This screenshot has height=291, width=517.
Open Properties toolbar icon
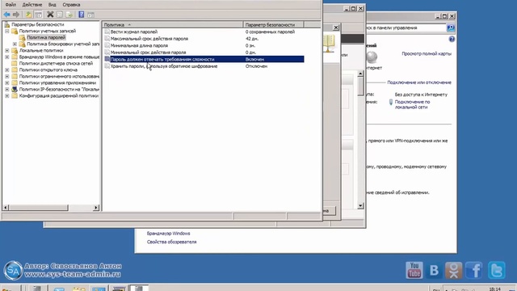[60, 15]
